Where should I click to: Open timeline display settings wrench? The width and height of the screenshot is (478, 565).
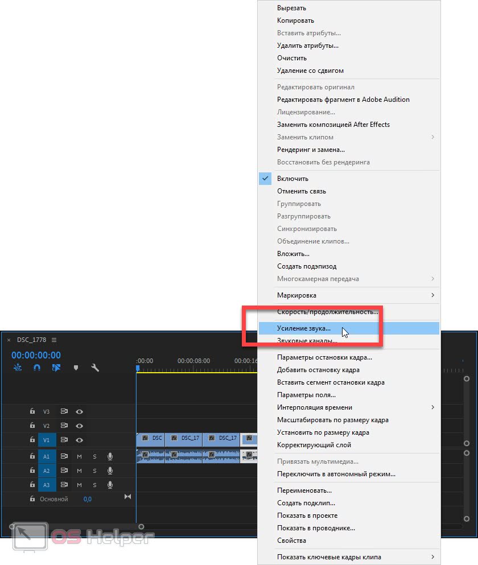[x=95, y=368]
